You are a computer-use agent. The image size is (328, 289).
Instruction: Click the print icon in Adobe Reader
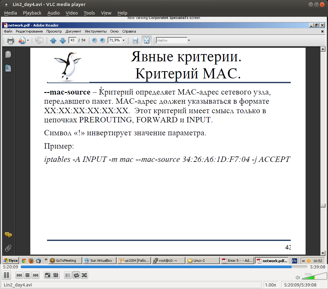[x=10, y=40]
